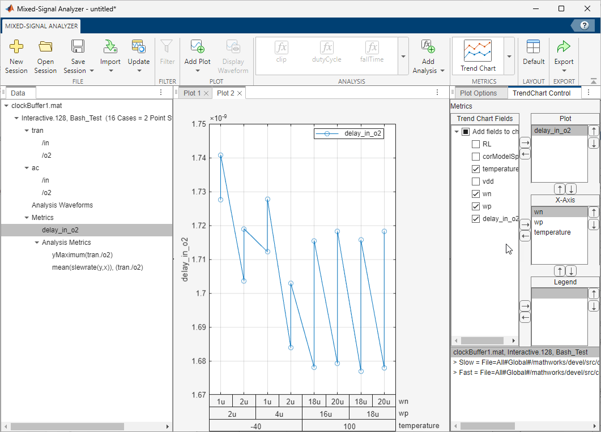Expand the analysis functions gallery dropdown

pos(403,57)
